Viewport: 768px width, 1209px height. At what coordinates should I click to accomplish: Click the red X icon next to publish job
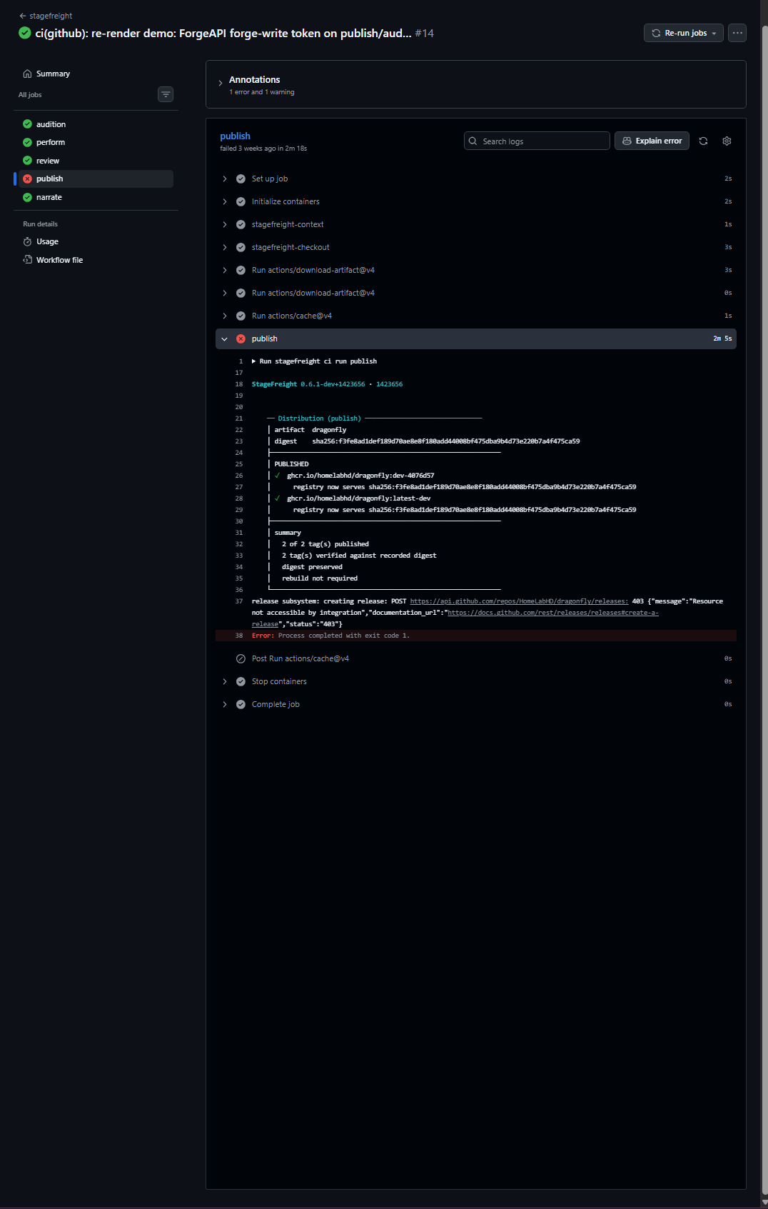tap(27, 179)
